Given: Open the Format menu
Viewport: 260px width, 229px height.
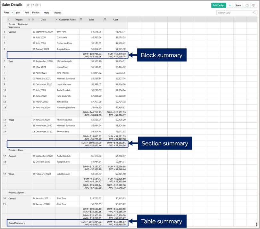Looking at the screenshot, I should tap(36, 12).
